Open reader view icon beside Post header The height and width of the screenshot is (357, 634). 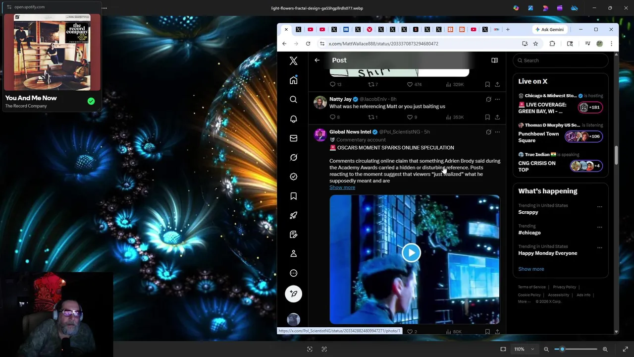[x=494, y=60]
